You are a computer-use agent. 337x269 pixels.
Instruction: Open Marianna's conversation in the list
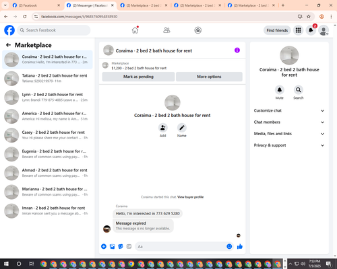[x=47, y=192]
